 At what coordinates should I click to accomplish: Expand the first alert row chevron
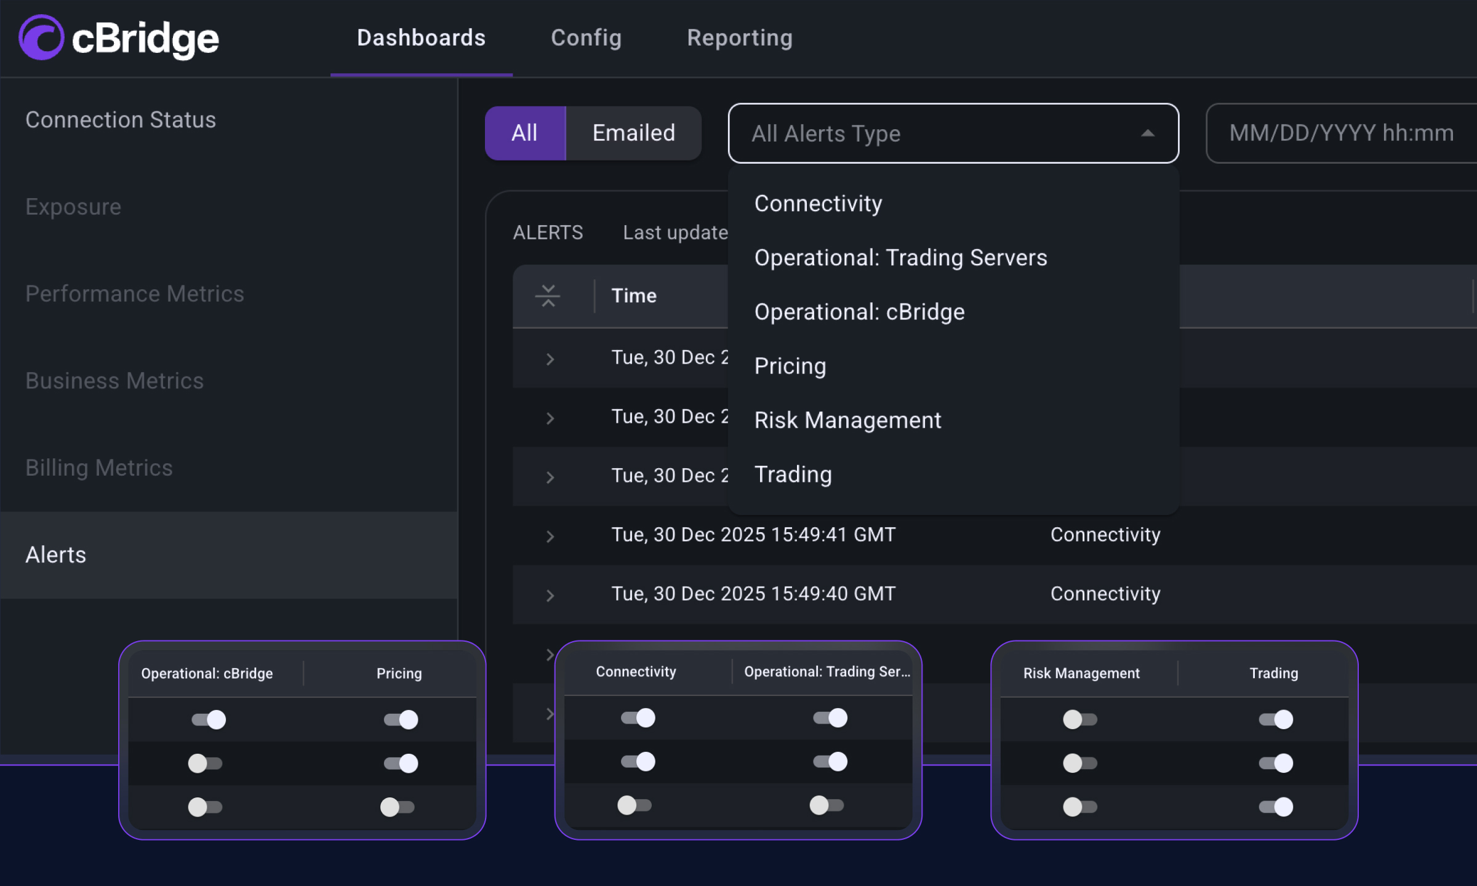coord(550,359)
